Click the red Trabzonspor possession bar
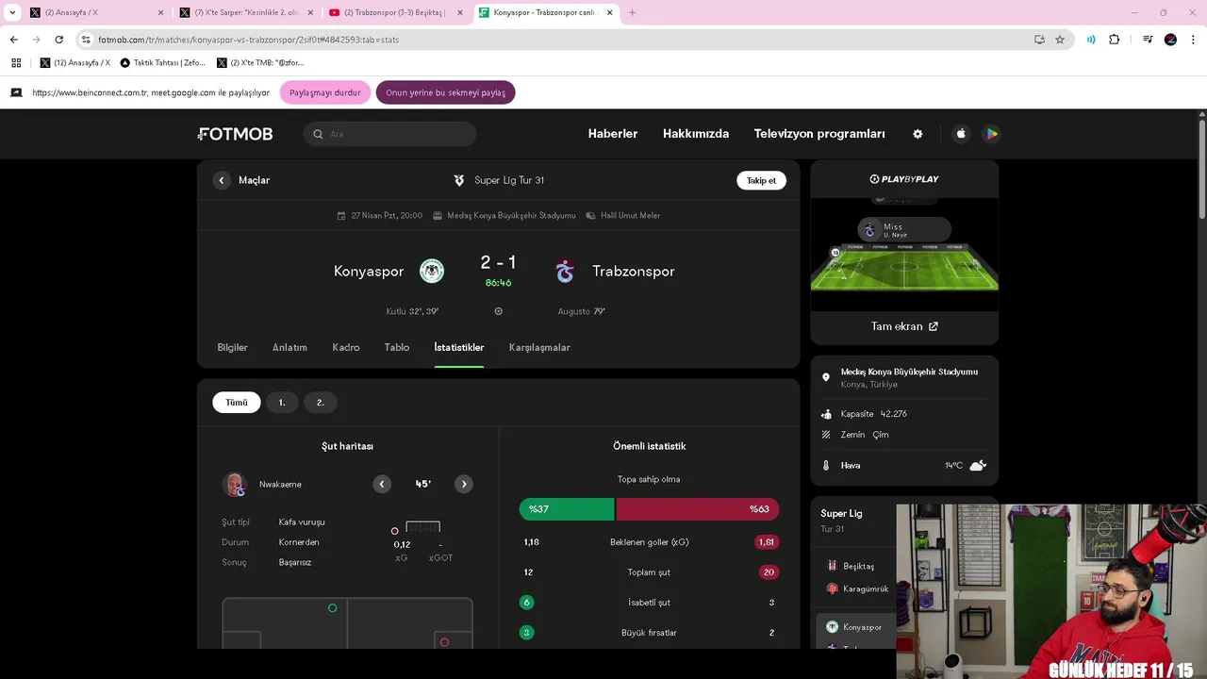 (x=698, y=509)
